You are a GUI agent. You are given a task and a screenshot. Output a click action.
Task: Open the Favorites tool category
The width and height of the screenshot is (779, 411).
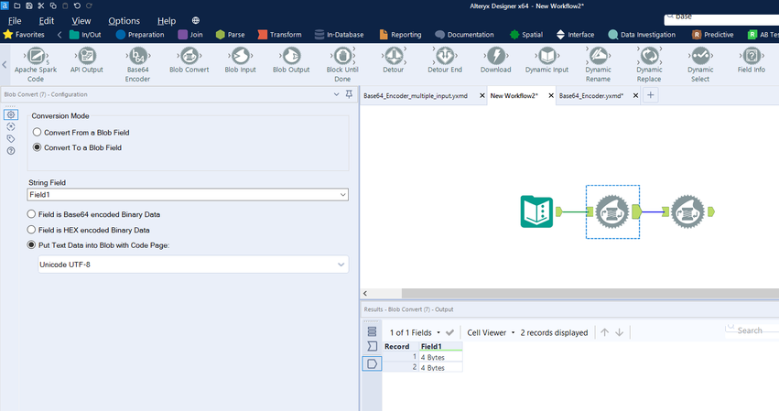(24, 35)
